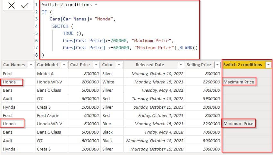Click the date "Friday, May 4, 2018"
Viewport: 273px width, 155px height.
[x=164, y=132]
